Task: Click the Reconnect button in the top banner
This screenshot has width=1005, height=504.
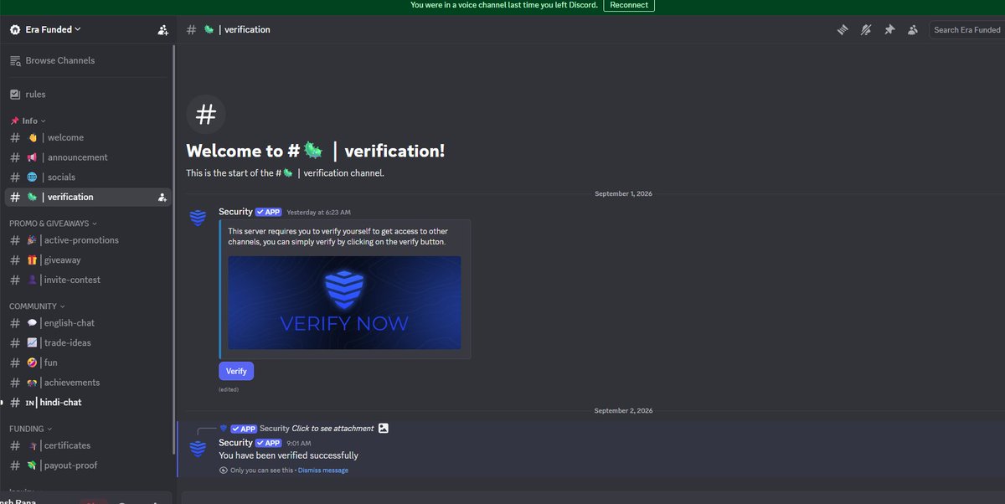Action: click(629, 5)
